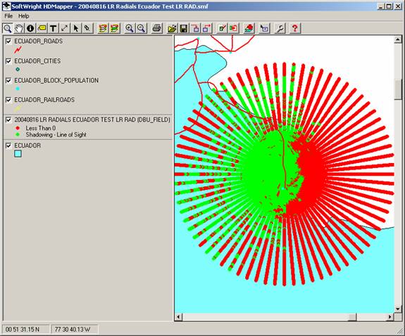The width and height of the screenshot is (405, 336).
Task: Open the File menu
Action: [x=8, y=16]
